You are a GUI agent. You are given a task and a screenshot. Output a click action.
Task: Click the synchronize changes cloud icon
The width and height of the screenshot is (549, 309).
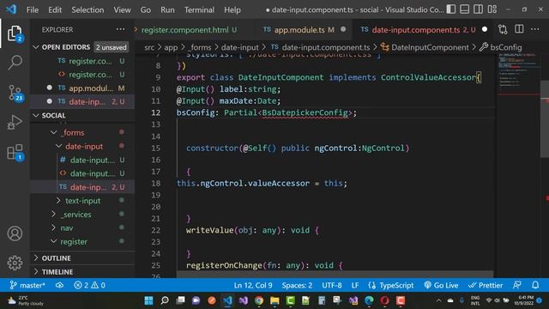tap(59, 285)
